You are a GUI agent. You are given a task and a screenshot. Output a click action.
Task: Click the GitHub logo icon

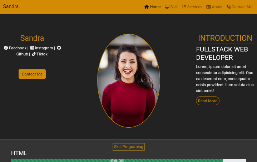(x=59, y=48)
